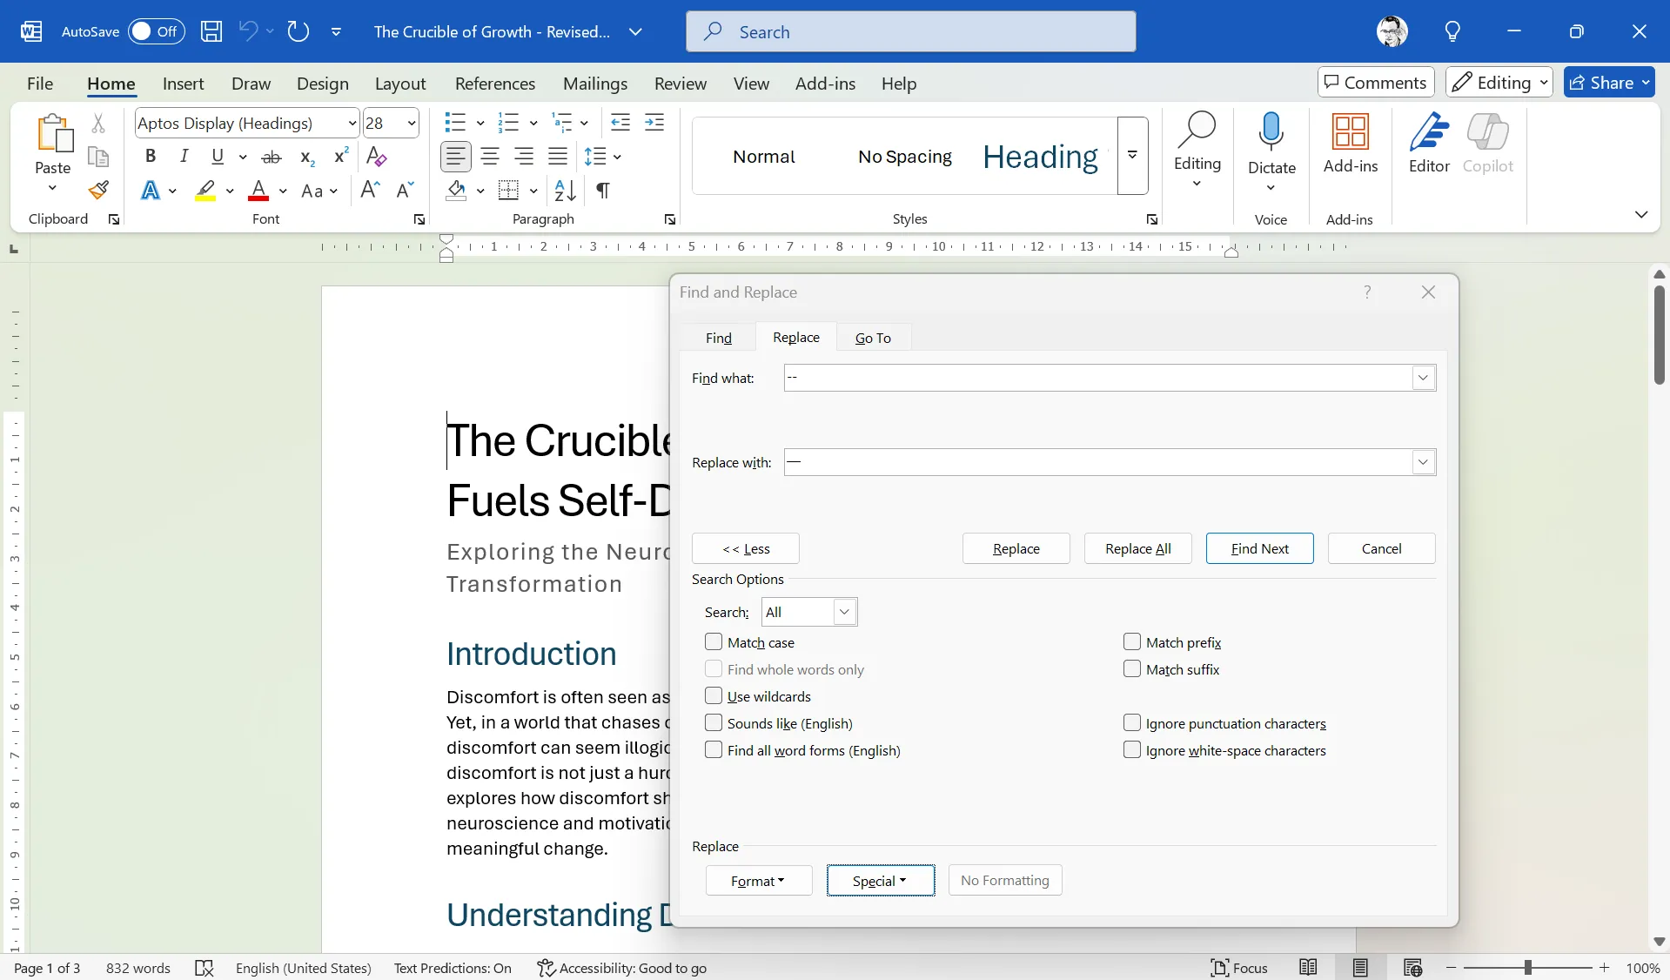Click the Format Painter brush icon
This screenshot has width=1670, height=980.
[98, 190]
